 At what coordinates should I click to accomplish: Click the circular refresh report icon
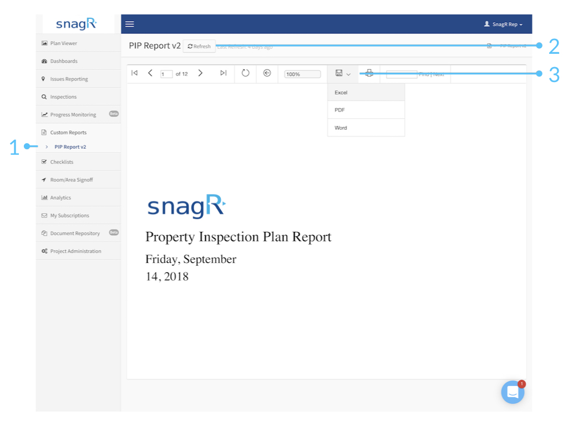point(245,73)
